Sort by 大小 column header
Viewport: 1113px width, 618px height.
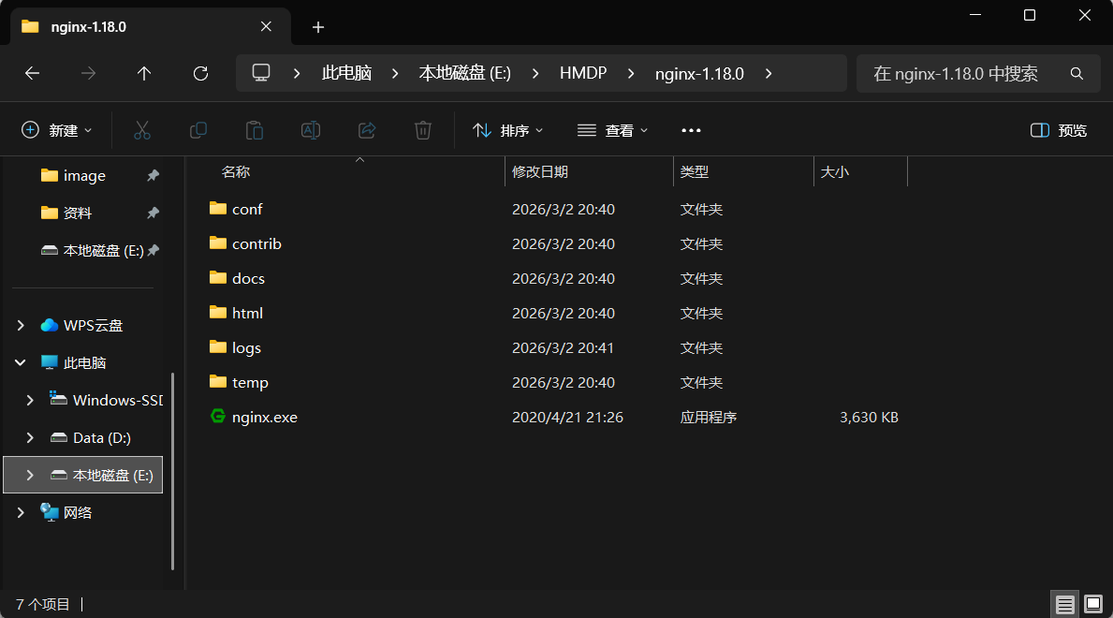[x=835, y=172]
